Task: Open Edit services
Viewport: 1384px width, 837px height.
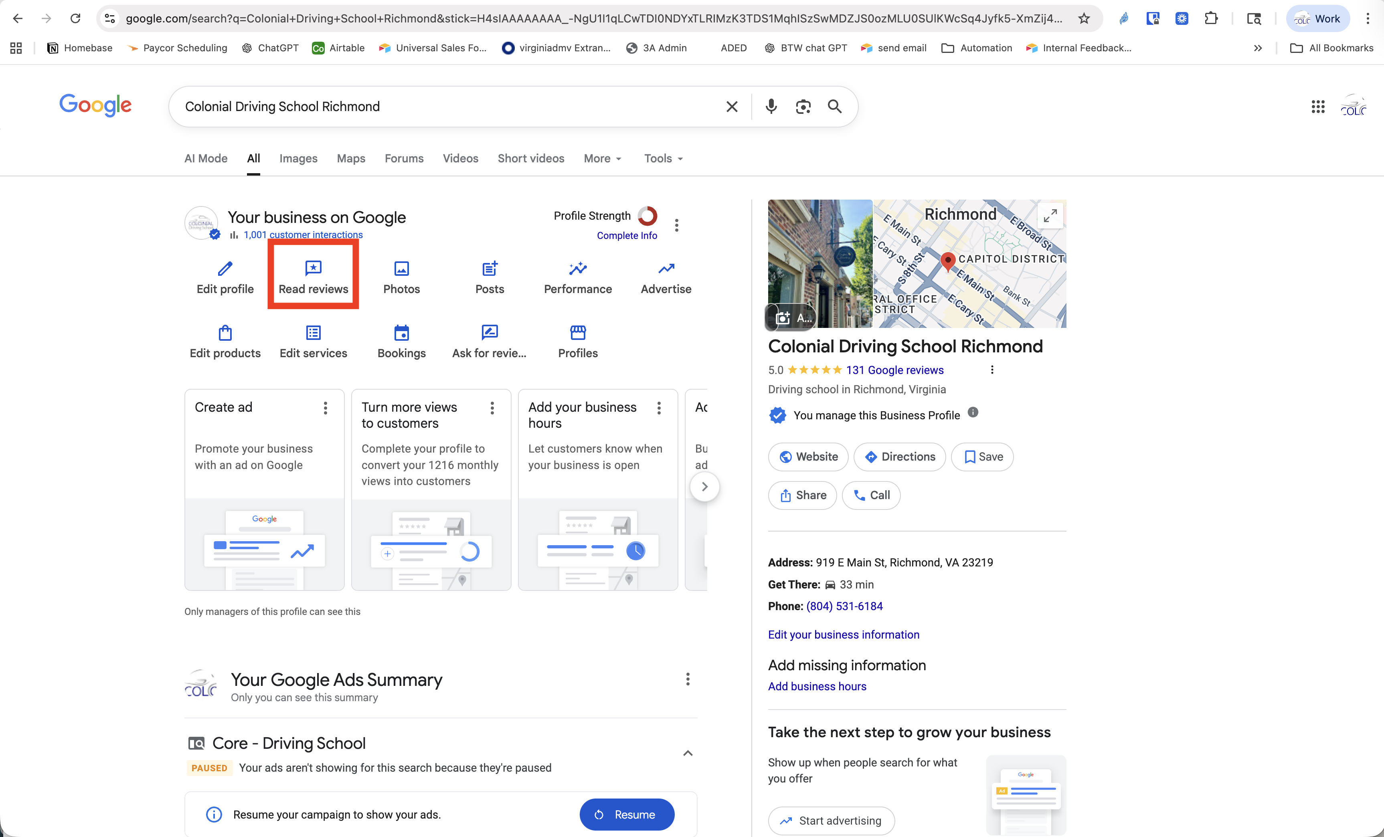Action: point(313,342)
